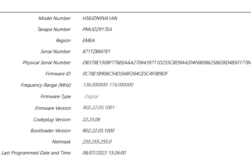Click the Frequency Range (MHz) label
This screenshot has width=251, height=157.
46,85
